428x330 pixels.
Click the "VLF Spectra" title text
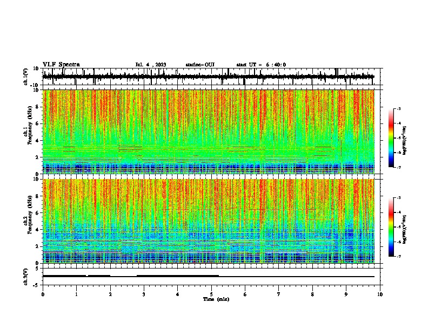61,65
